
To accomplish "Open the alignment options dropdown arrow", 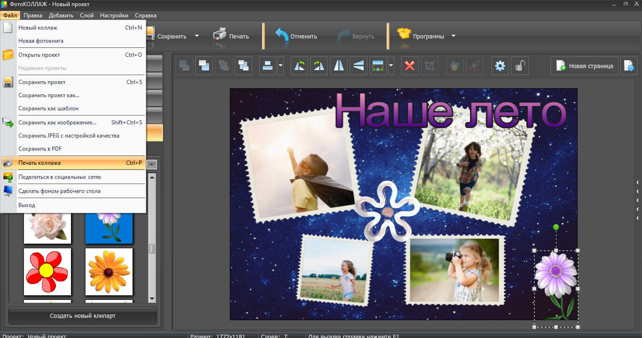I will tap(281, 66).
